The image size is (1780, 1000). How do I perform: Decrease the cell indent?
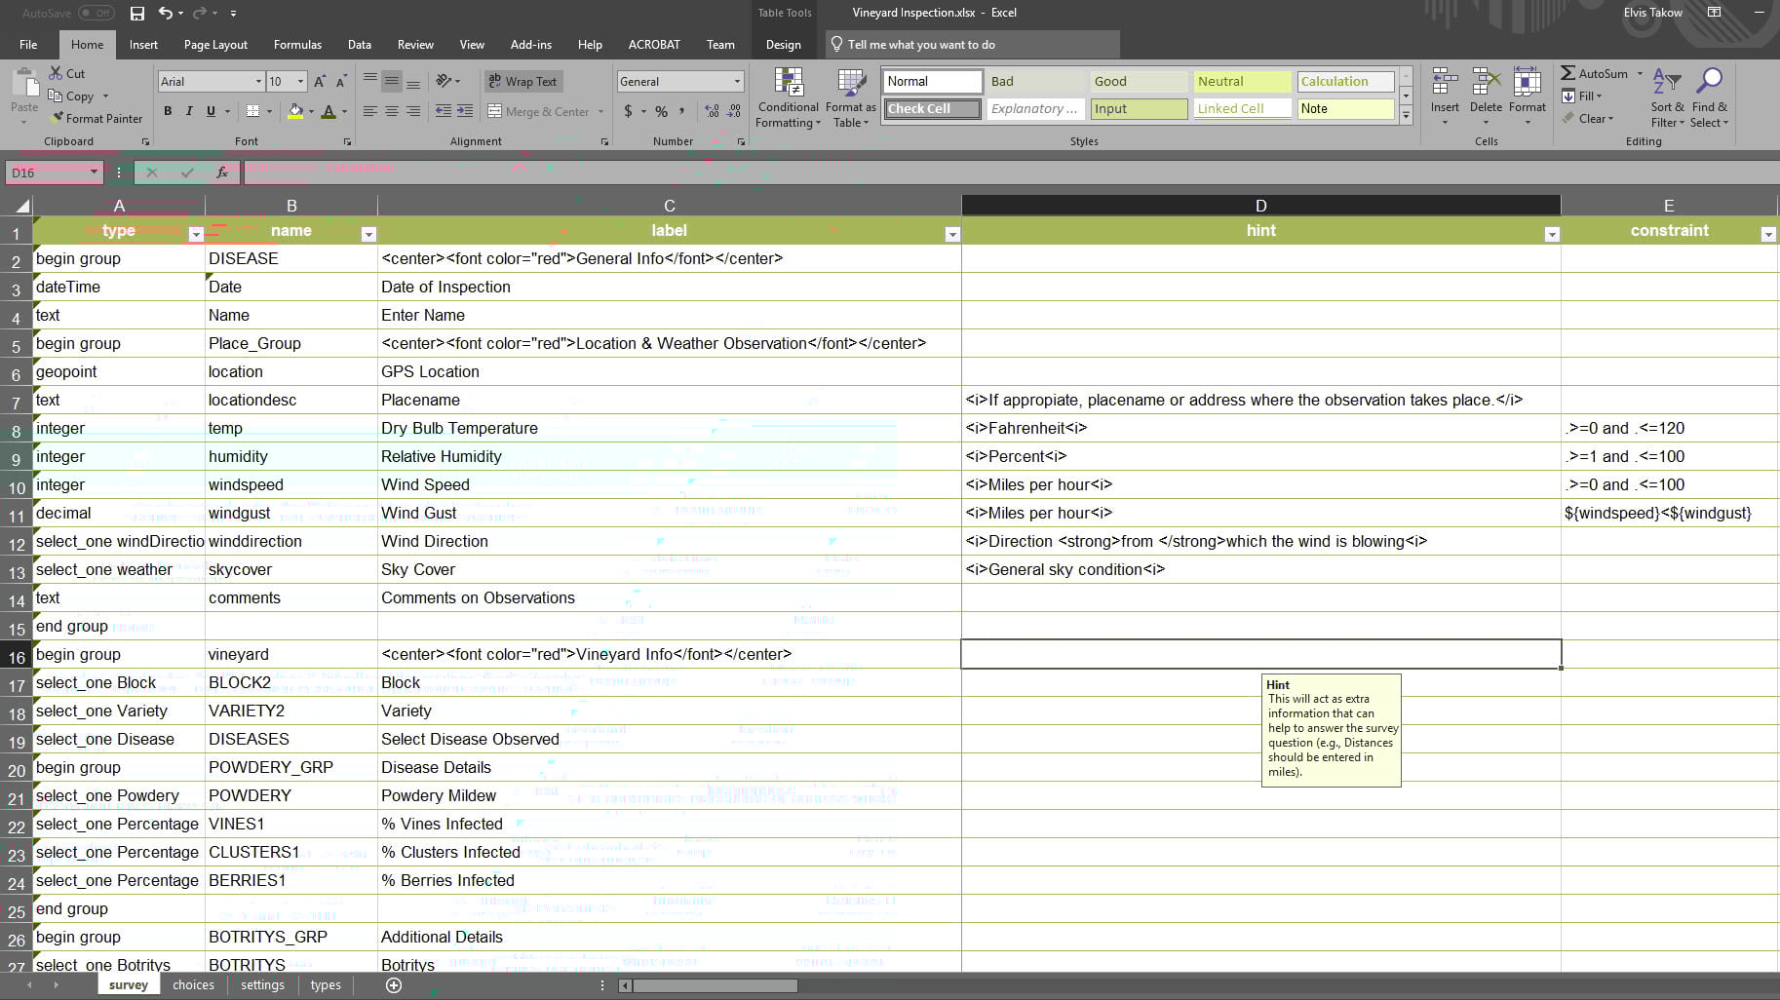(443, 111)
